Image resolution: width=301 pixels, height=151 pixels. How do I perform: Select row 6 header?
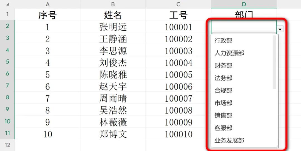7,74
